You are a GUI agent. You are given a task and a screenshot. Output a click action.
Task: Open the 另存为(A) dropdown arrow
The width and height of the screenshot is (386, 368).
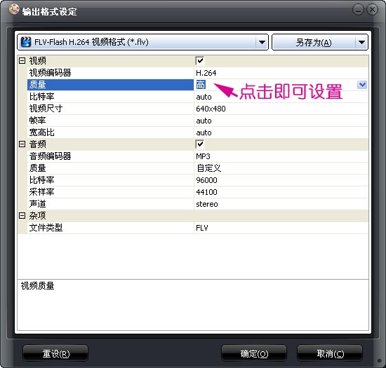pyautogui.click(x=361, y=42)
